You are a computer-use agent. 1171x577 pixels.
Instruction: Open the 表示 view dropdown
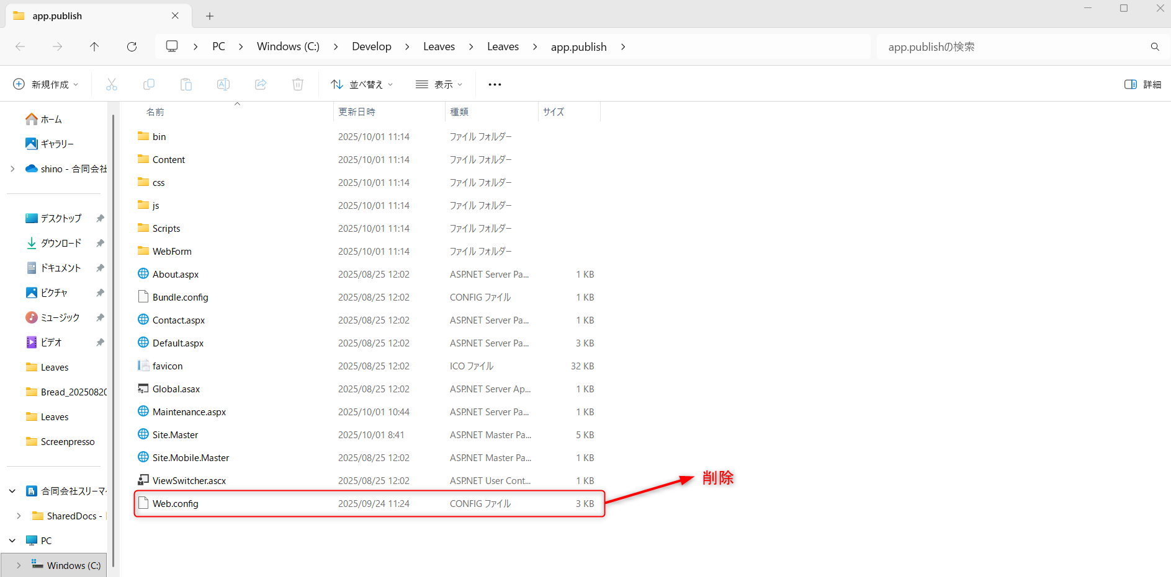click(x=439, y=84)
